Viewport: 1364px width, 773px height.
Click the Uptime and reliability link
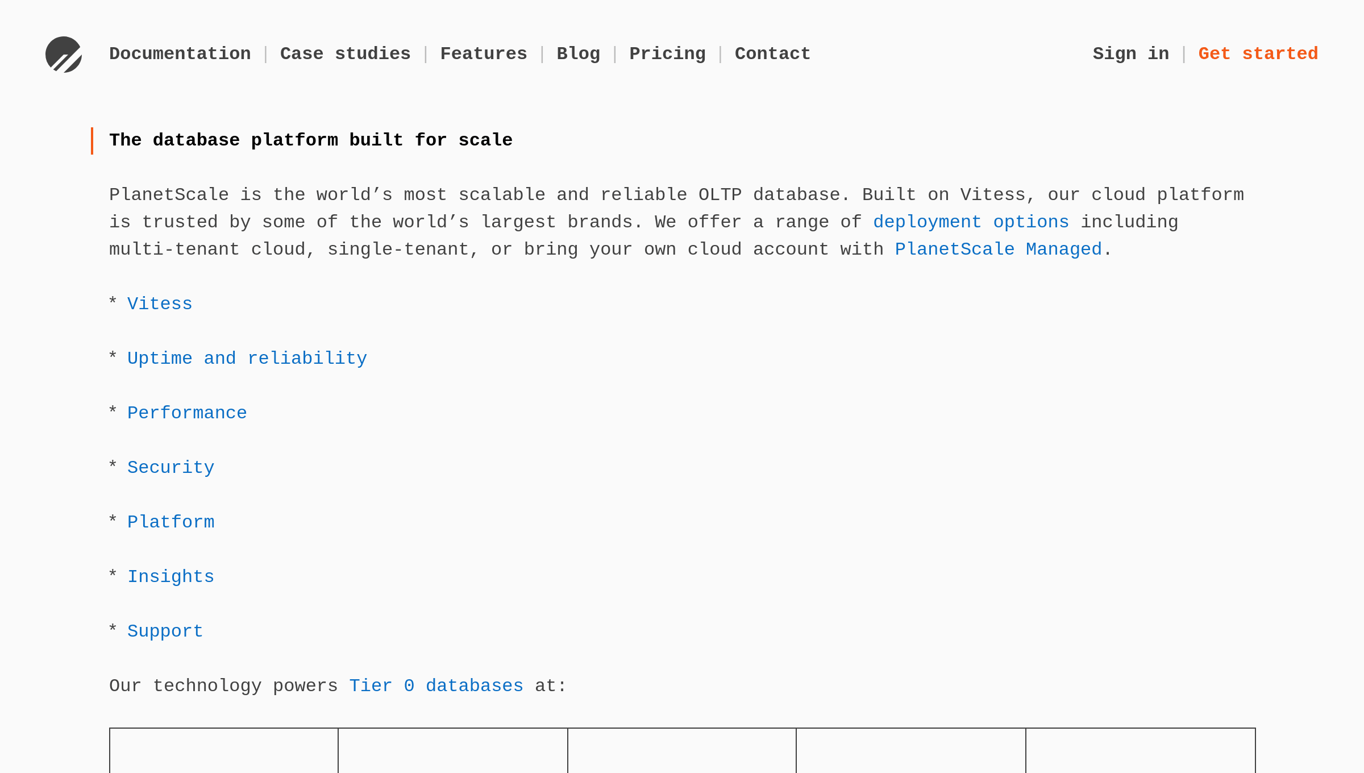(x=247, y=358)
